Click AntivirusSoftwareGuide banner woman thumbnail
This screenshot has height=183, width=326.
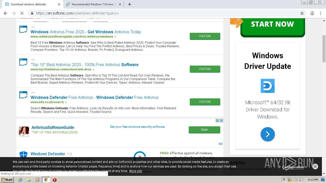click(24, 132)
